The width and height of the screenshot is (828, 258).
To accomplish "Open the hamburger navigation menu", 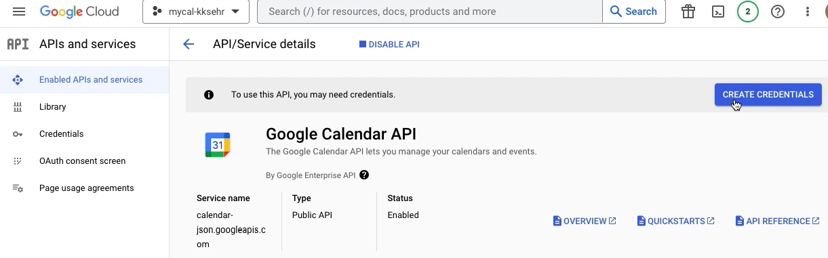I will point(19,12).
